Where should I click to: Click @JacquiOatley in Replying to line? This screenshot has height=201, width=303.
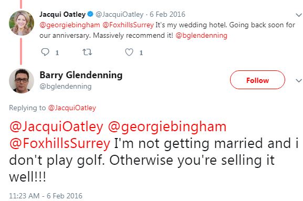[72, 108]
